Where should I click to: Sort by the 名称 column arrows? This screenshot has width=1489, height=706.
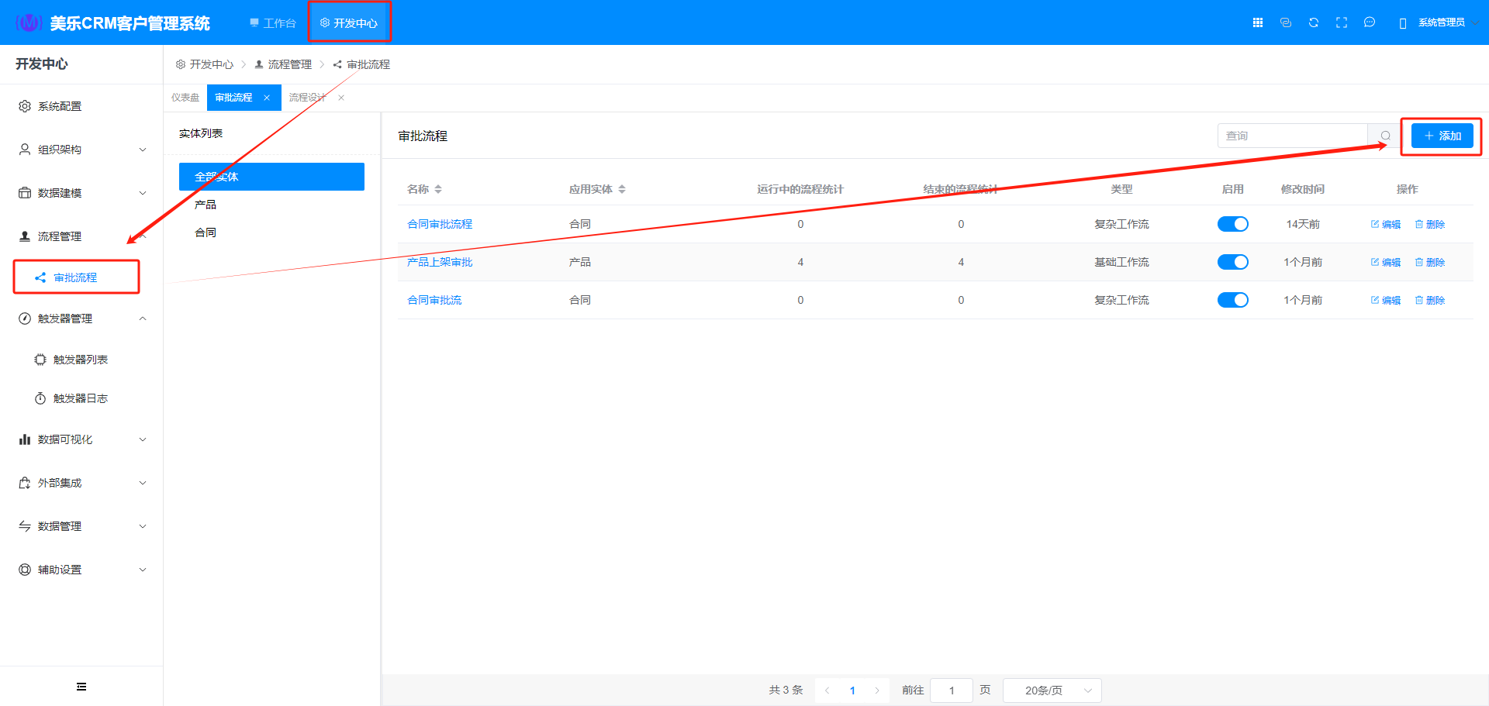pos(438,189)
